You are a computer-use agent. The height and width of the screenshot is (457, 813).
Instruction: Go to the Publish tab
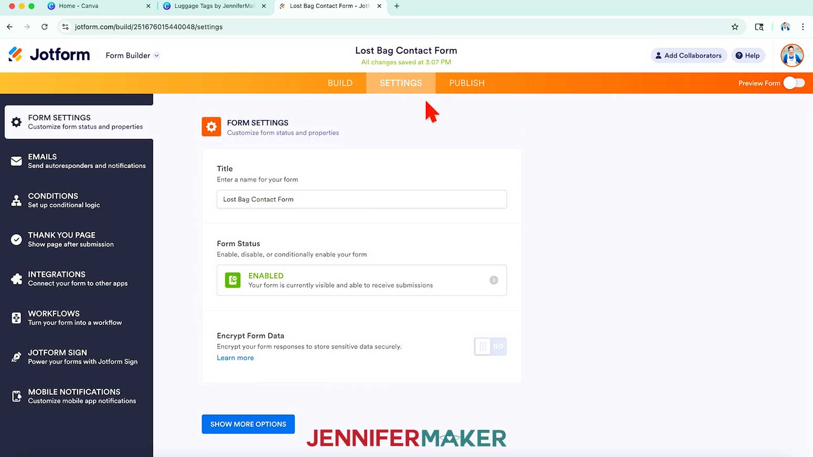[x=467, y=83]
